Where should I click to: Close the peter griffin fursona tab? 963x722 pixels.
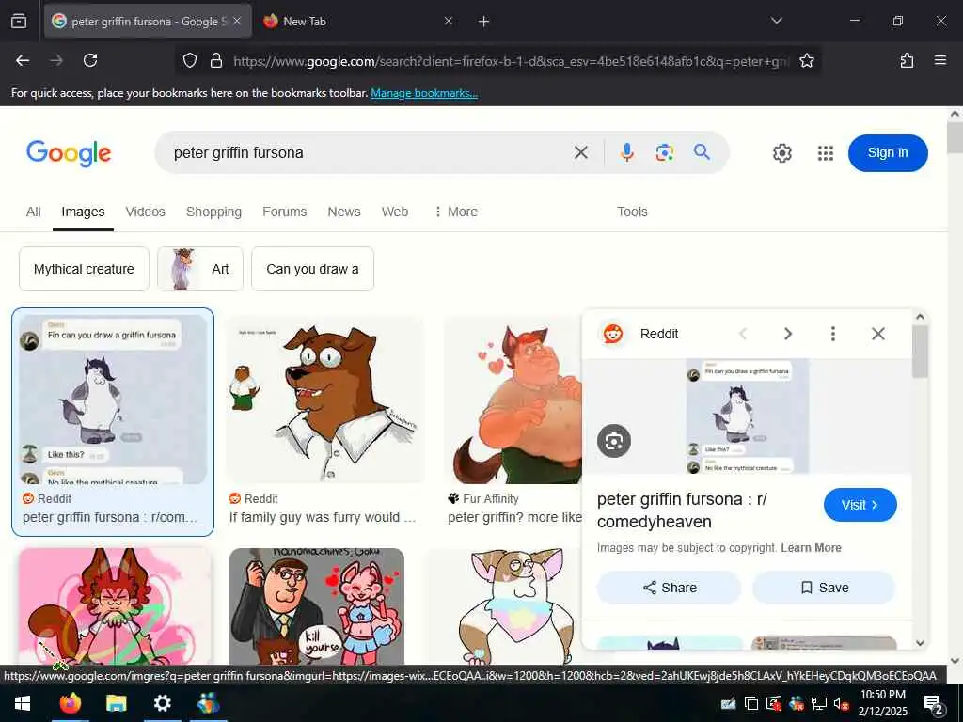(237, 21)
